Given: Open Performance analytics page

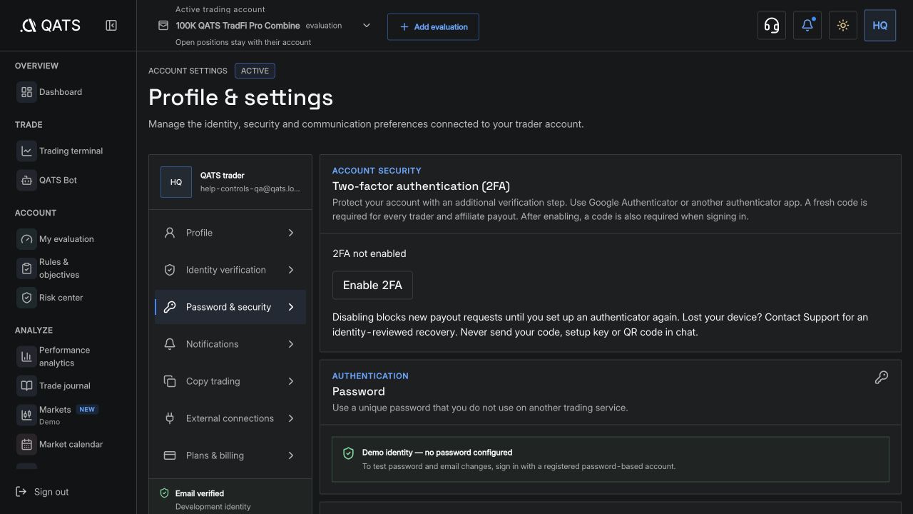Looking at the screenshot, I should click(x=68, y=356).
